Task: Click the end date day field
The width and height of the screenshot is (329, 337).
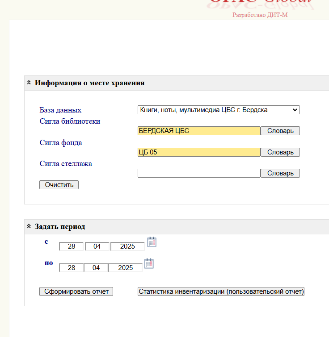Action: 71,268
